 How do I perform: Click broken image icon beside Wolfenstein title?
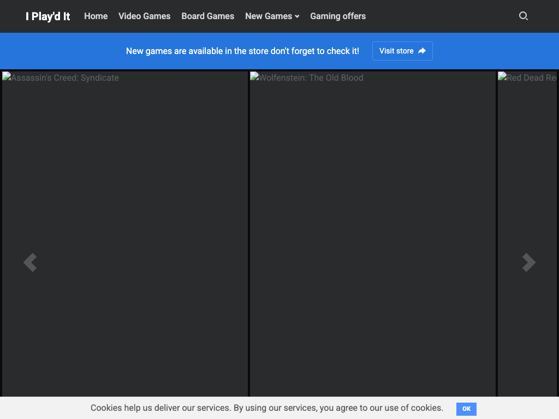pos(254,77)
